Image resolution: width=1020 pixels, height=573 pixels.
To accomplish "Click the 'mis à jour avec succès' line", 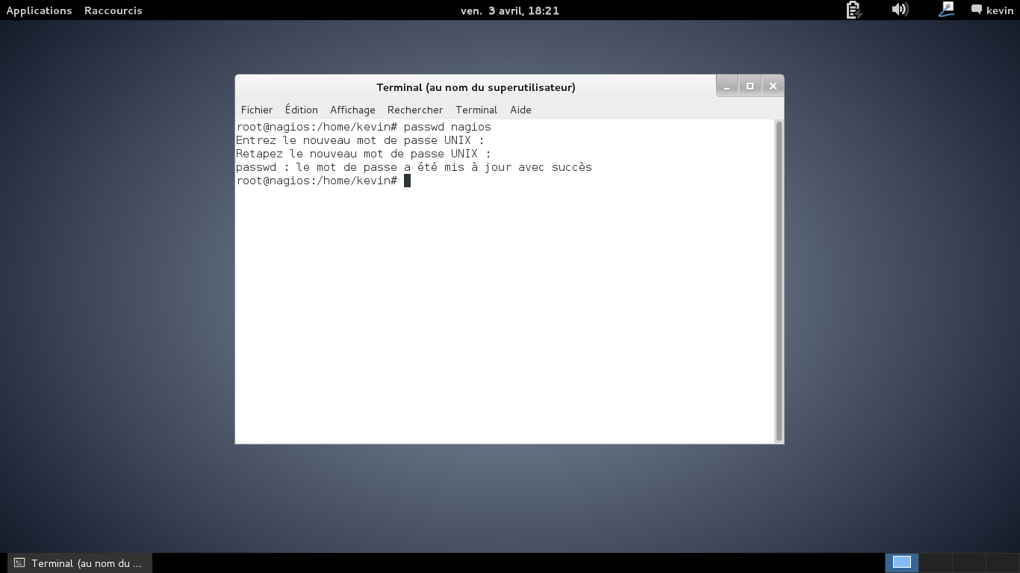I will (x=414, y=167).
